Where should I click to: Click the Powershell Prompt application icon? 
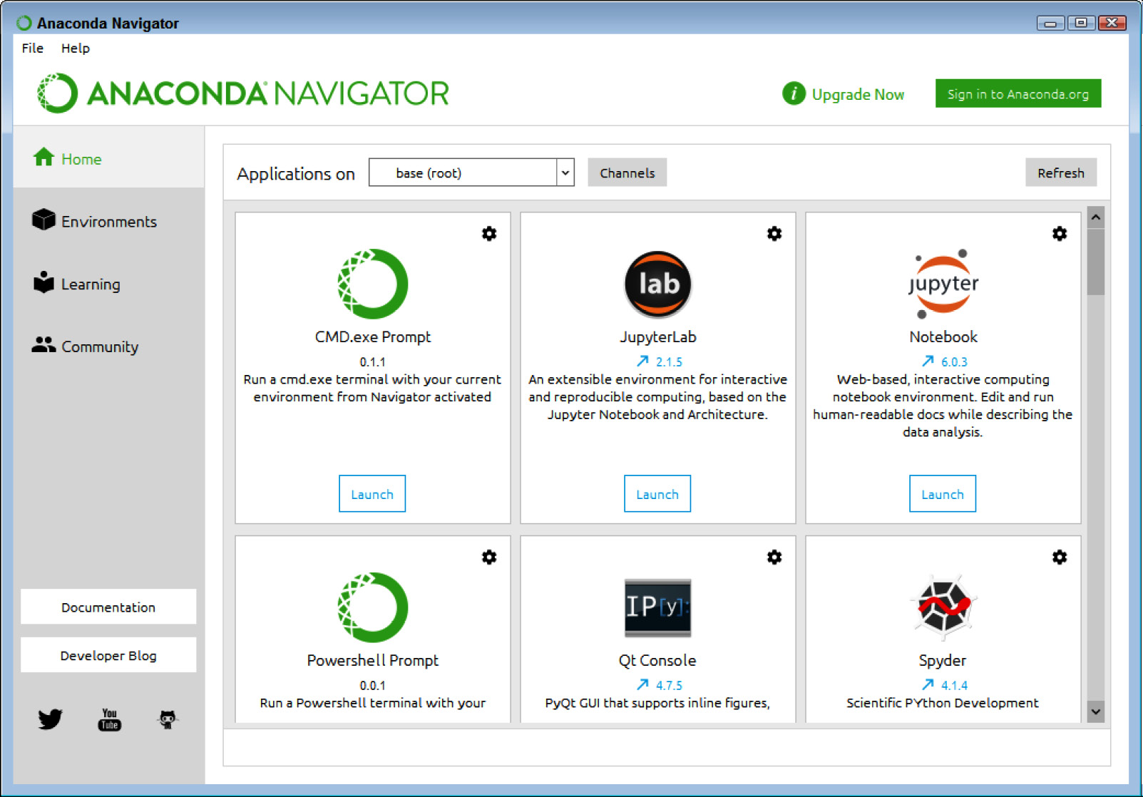[x=372, y=607]
